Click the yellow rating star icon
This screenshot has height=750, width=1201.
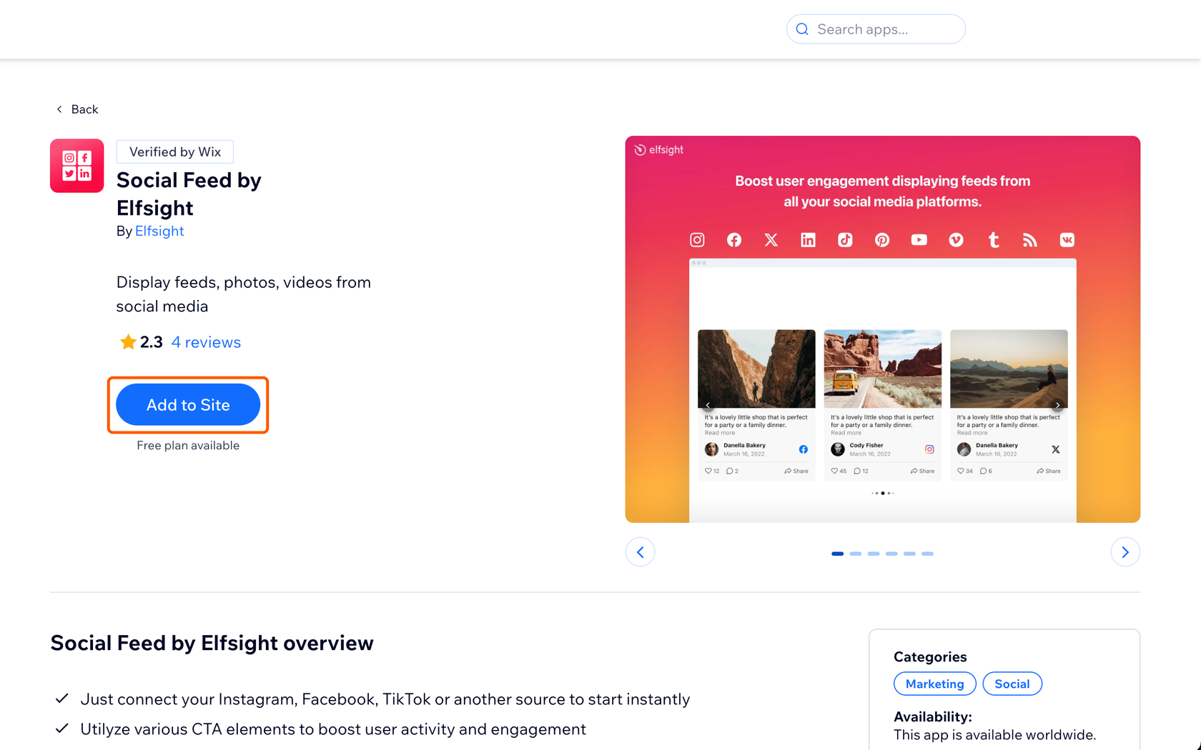point(128,342)
